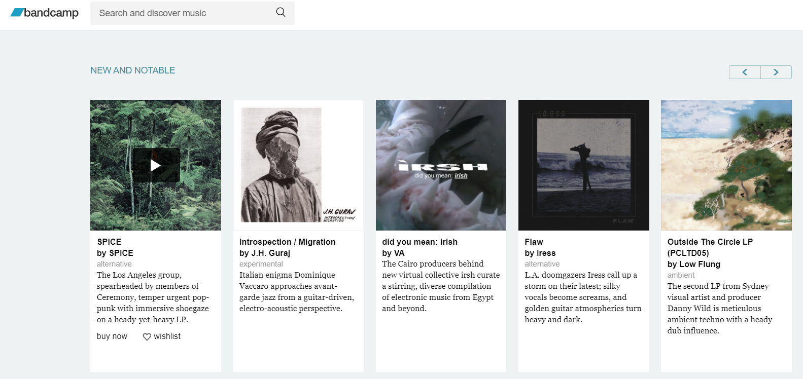Open the did you mean: irish cover art
This screenshot has width=803, height=379.
[x=441, y=165]
